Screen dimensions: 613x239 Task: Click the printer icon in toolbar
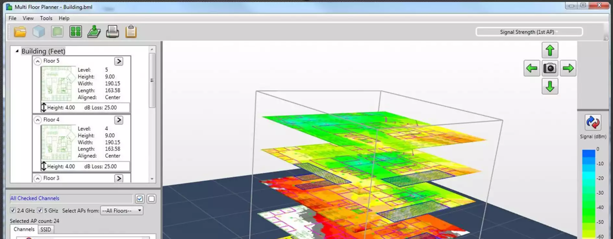pyautogui.click(x=112, y=32)
